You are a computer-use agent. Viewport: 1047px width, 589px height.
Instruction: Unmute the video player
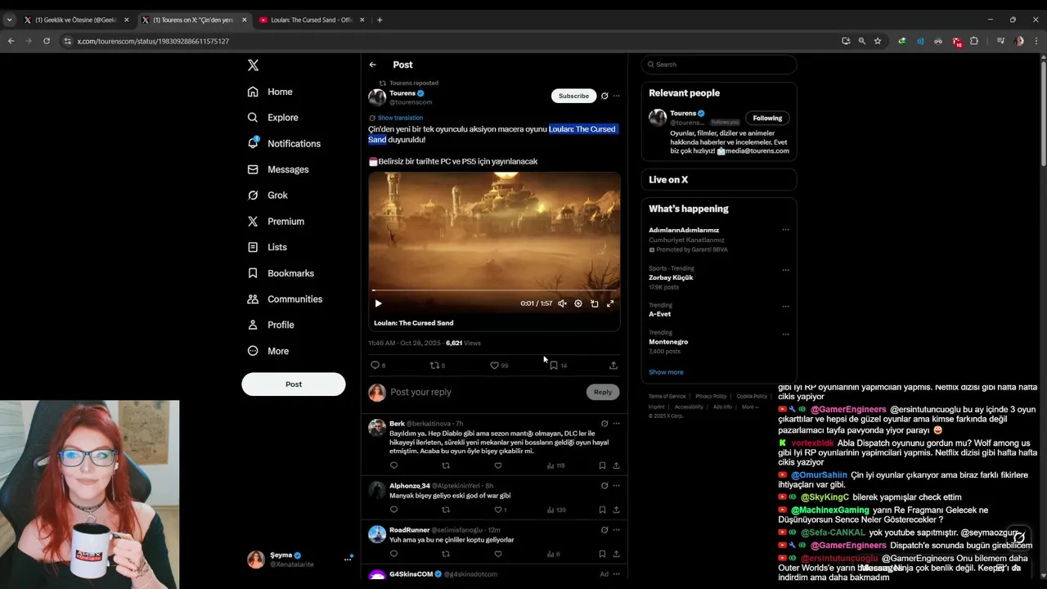click(562, 303)
